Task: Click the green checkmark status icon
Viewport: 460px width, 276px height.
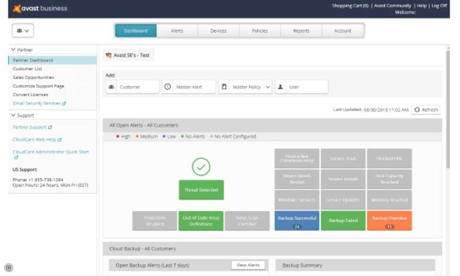Action: point(201,167)
